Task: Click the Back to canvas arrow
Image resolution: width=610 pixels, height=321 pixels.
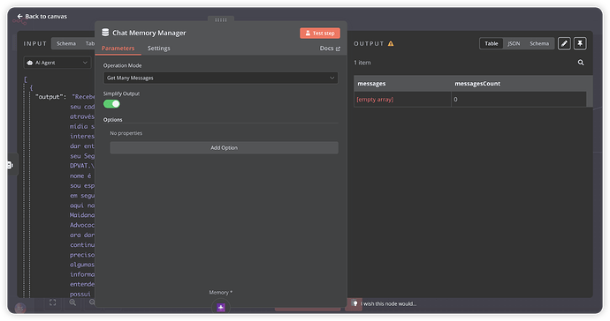Action: [x=19, y=16]
